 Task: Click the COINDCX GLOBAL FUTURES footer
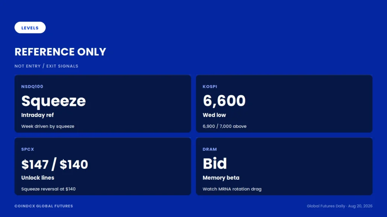44,206
